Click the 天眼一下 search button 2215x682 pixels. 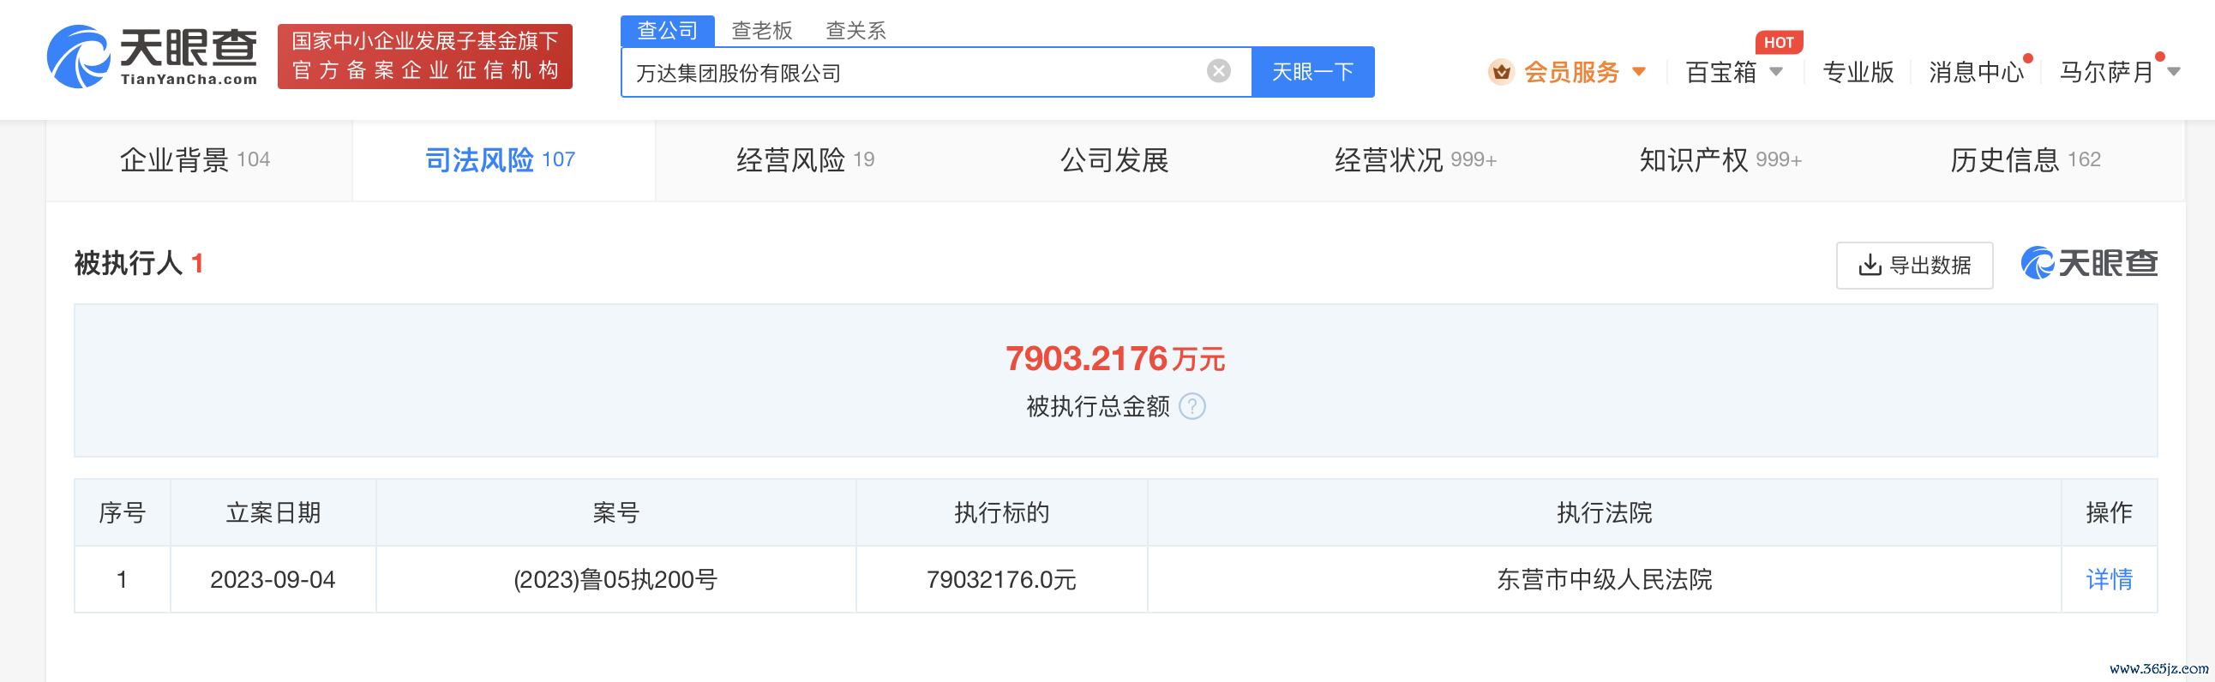(x=1313, y=72)
